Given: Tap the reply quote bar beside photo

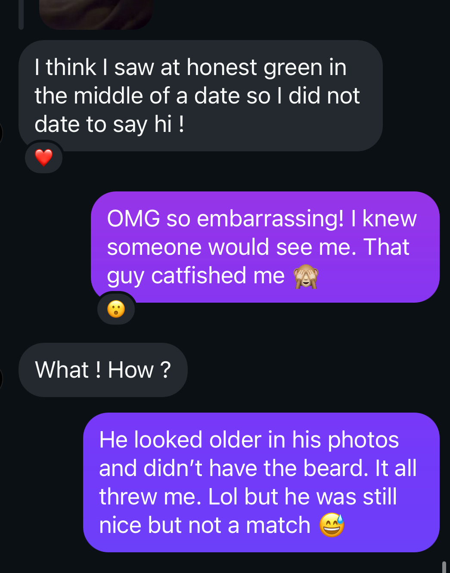Looking at the screenshot, I should [x=21, y=14].
